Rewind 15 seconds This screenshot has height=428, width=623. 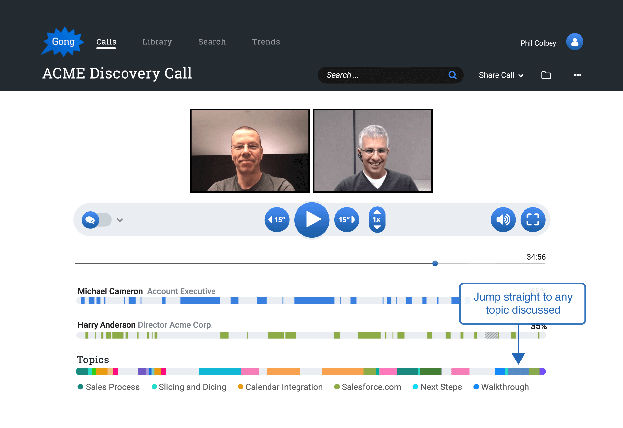[x=277, y=220]
